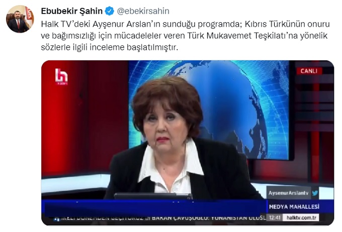Click the Twitter bird icon in video

pos(315,193)
